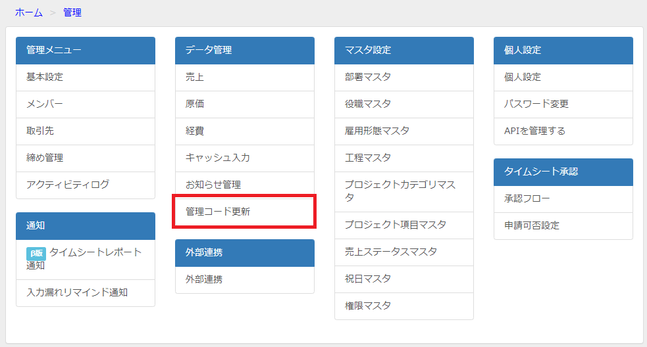
Task: Open 外部連携 settings link
Action: click(x=245, y=280)
